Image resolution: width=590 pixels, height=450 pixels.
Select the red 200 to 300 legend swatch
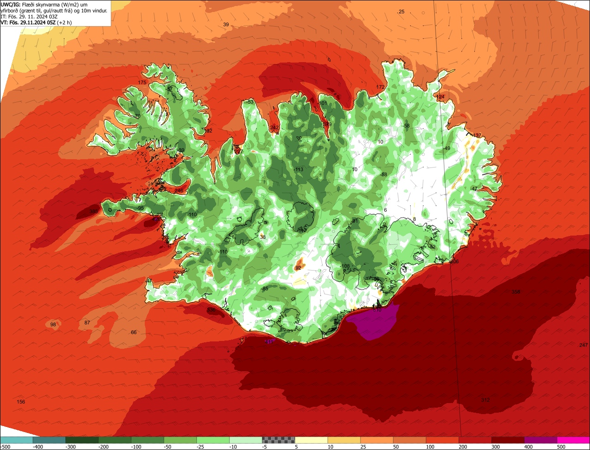475,440
